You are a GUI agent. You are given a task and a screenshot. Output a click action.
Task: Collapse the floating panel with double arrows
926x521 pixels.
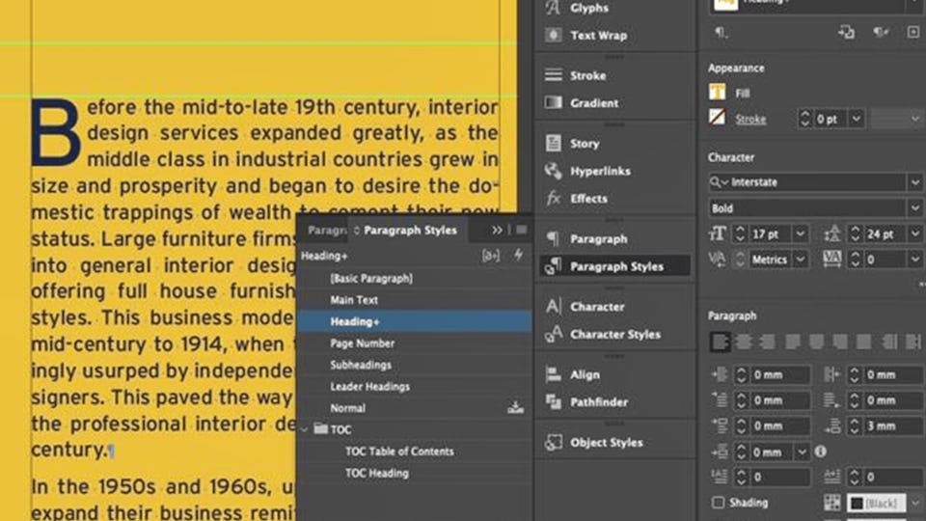click(498, 230)
